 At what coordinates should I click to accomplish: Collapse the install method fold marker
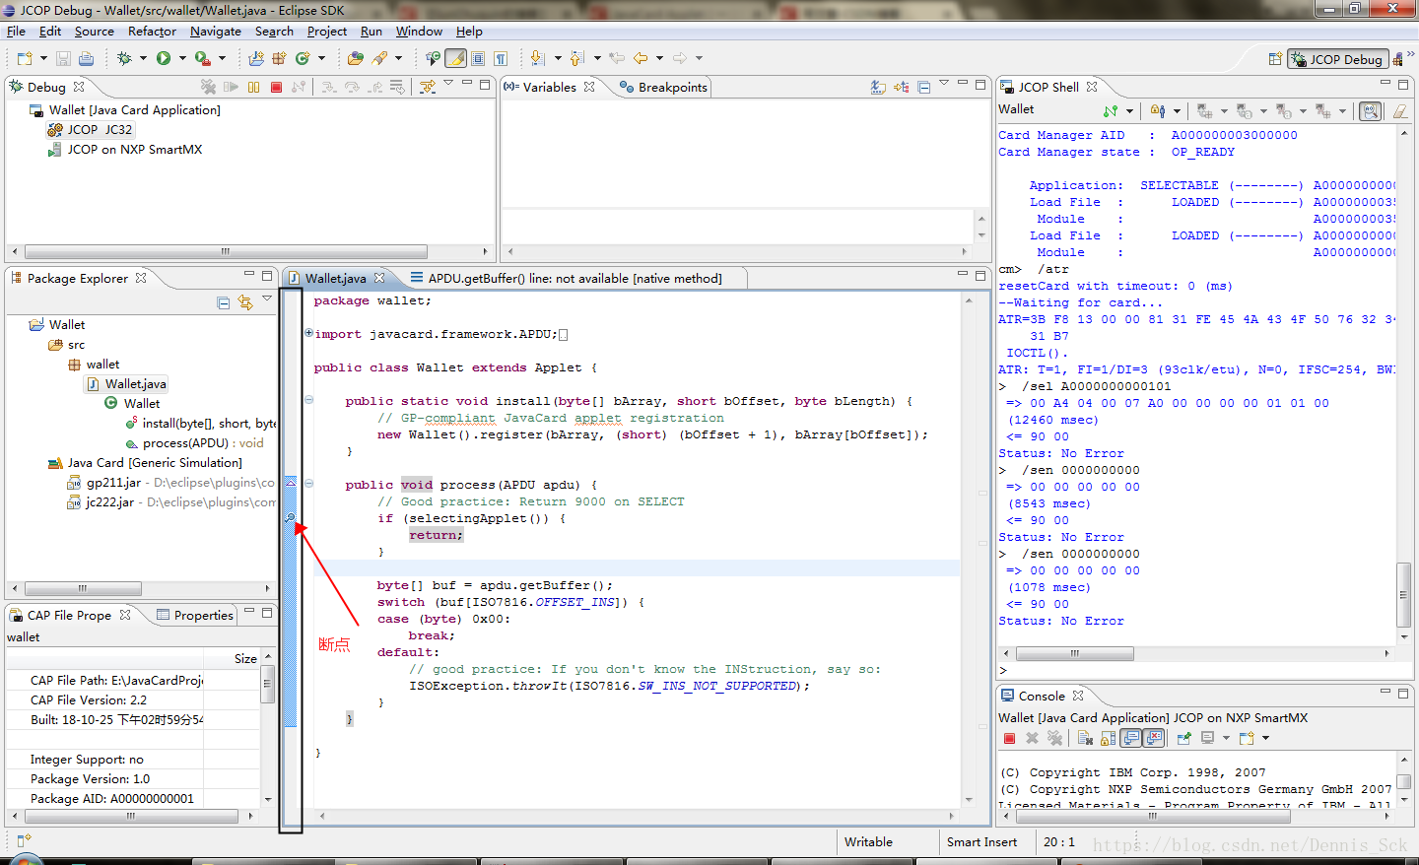coord(308,400)
